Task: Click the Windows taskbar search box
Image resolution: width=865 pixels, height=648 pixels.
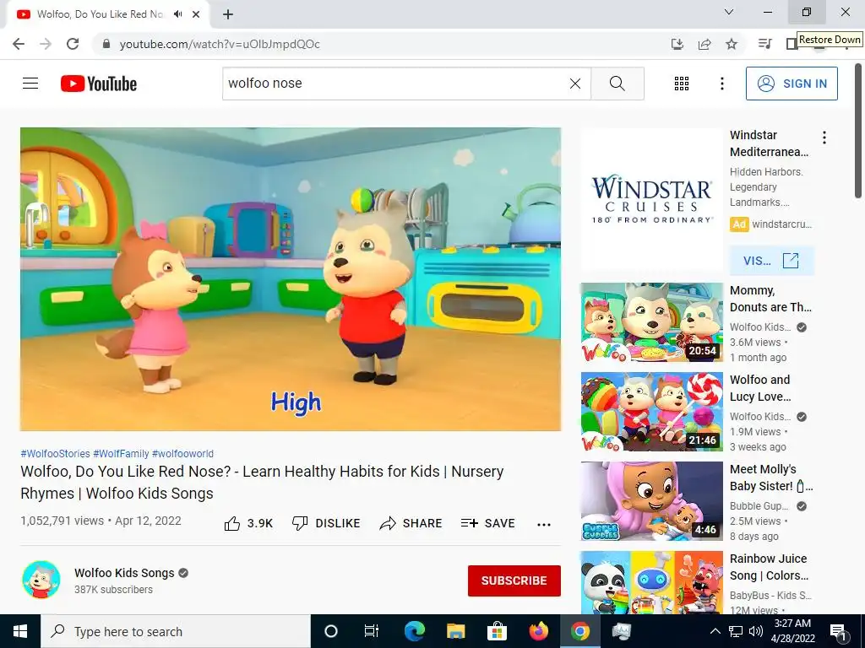Action: 176,631
